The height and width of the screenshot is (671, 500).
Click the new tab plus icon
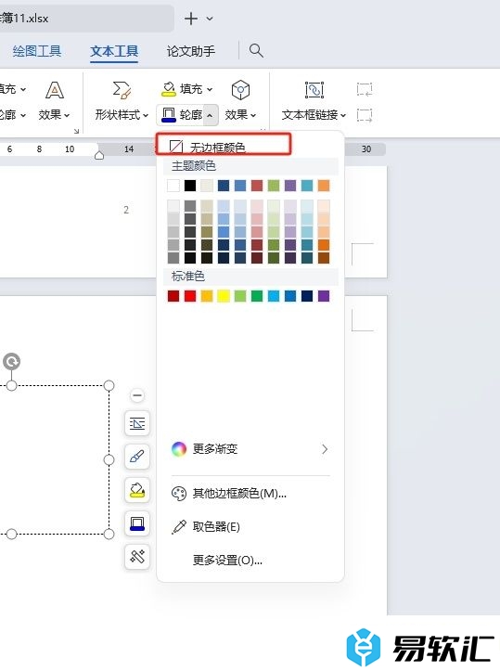pyautogui.click(x=191, y=19)
